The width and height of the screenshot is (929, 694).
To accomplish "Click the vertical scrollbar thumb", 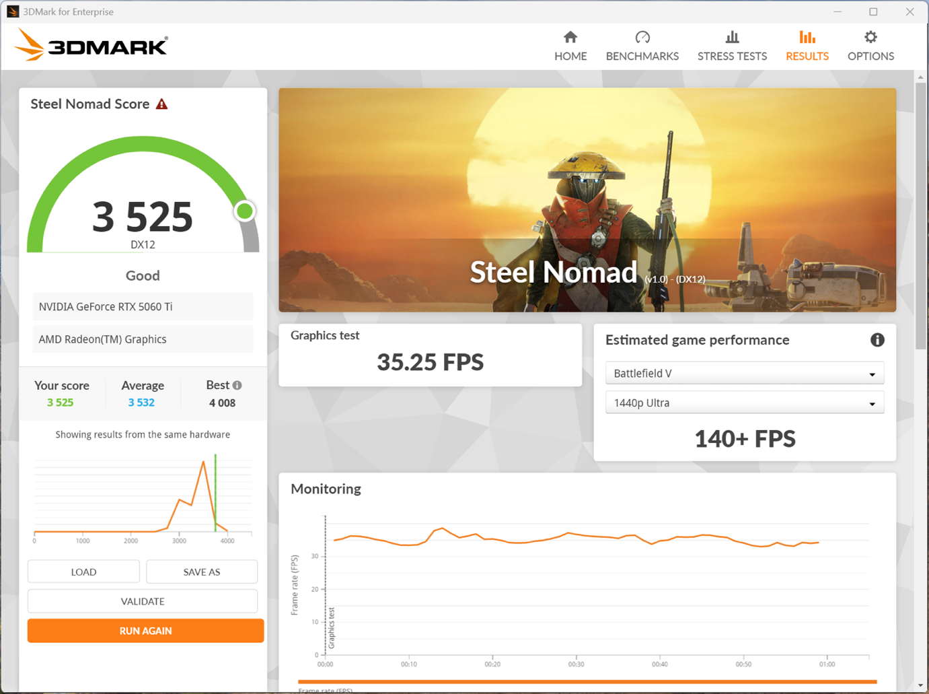I will pos(920,215).
